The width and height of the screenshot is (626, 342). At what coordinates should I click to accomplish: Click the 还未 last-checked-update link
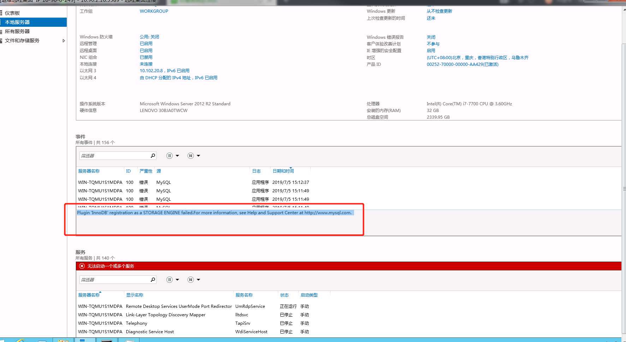point(431,18)
